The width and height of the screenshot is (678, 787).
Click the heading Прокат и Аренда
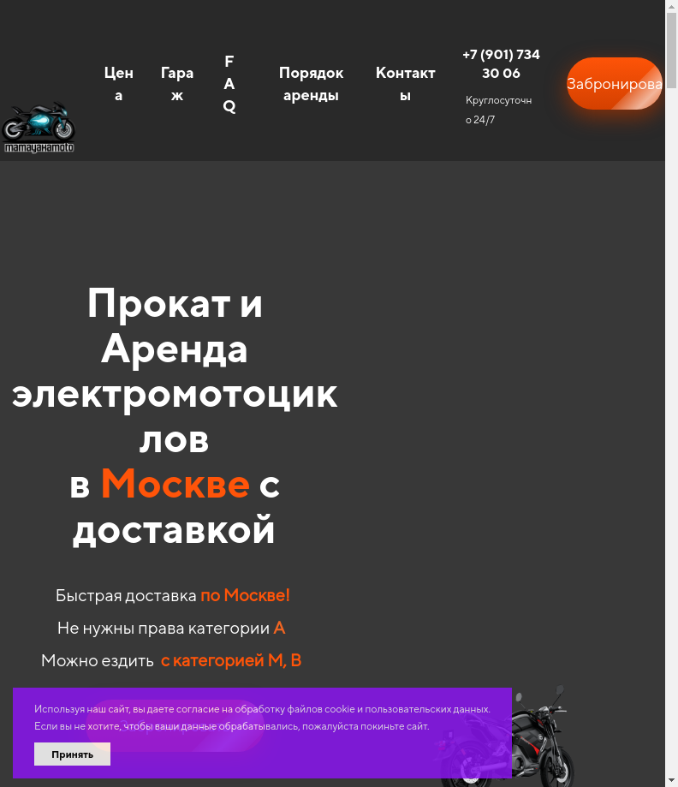(174, 325)
